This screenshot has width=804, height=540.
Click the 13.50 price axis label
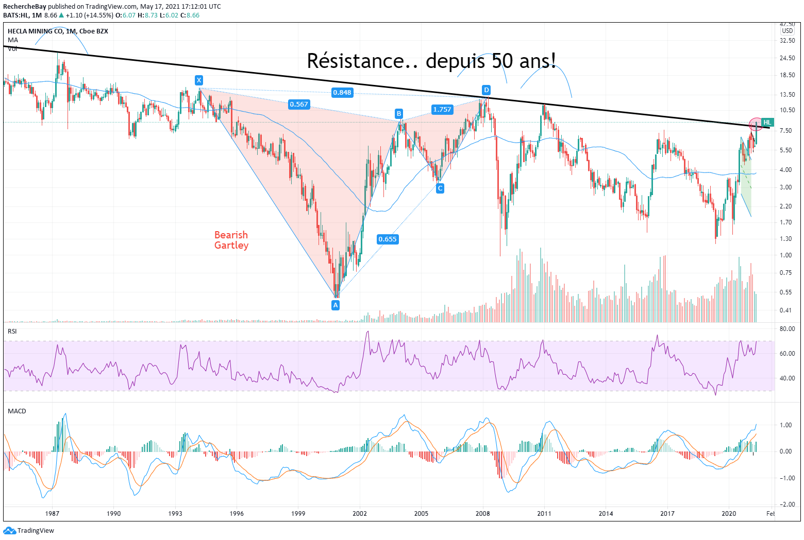point(788,95)
